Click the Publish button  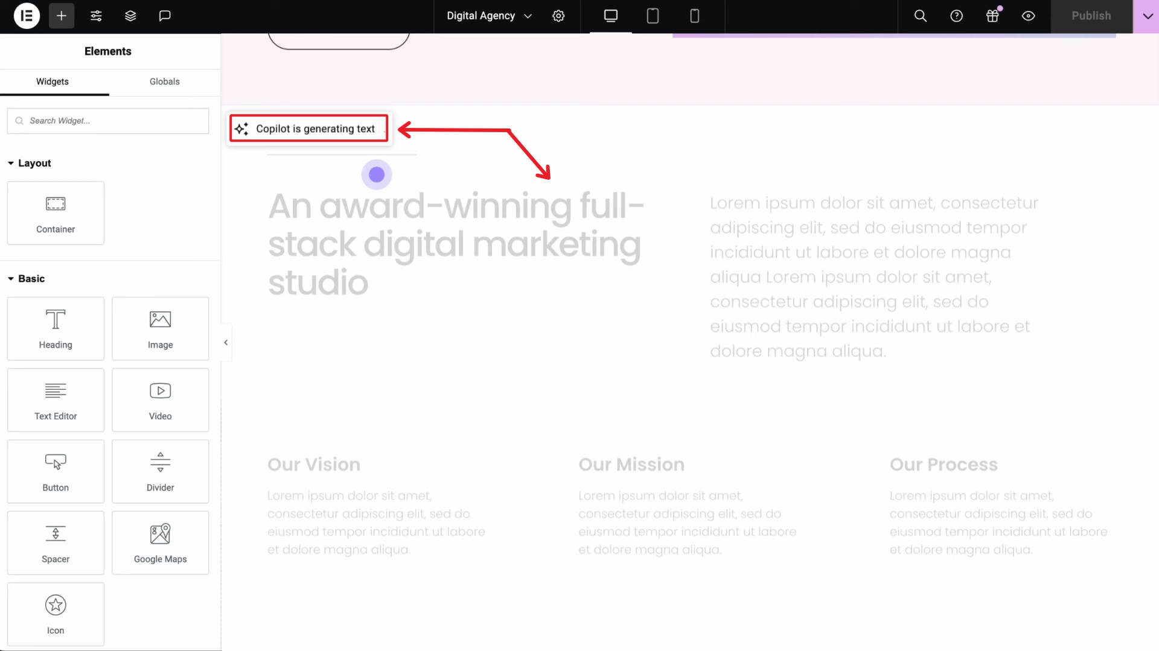tap(1091, 16)
